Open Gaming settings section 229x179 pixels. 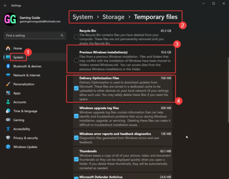pos(35,120)
